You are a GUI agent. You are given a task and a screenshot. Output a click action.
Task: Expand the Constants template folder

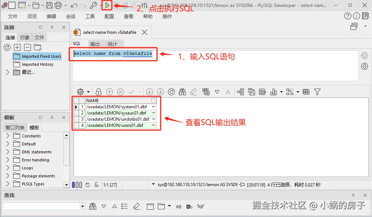(x=7, y=136)
